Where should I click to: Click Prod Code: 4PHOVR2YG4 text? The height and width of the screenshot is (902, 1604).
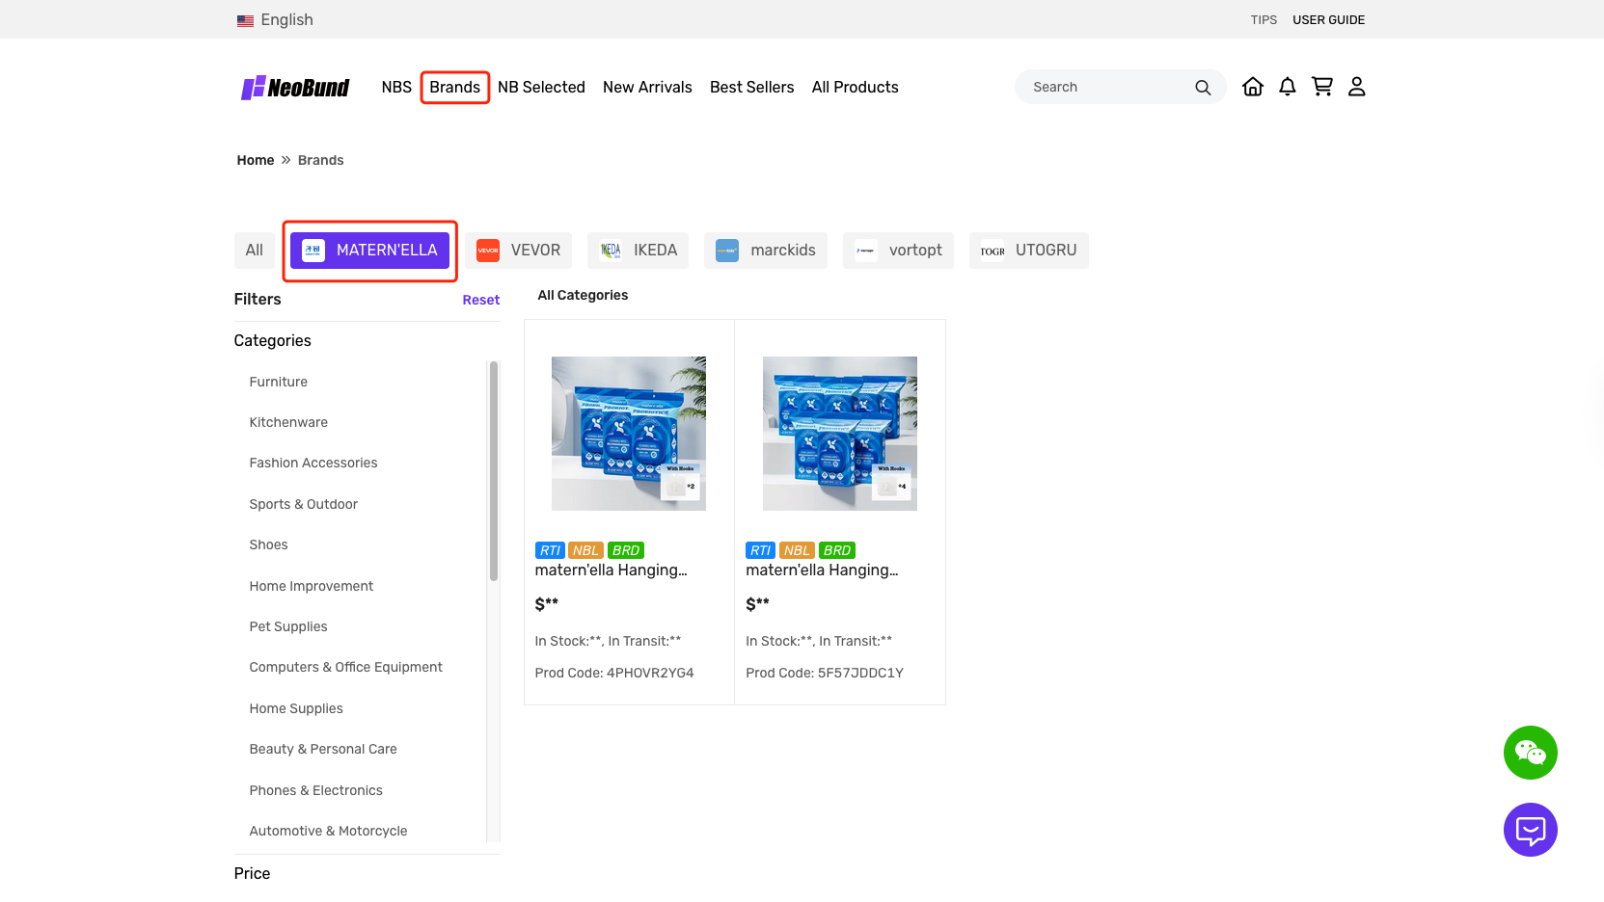point(614,673)
